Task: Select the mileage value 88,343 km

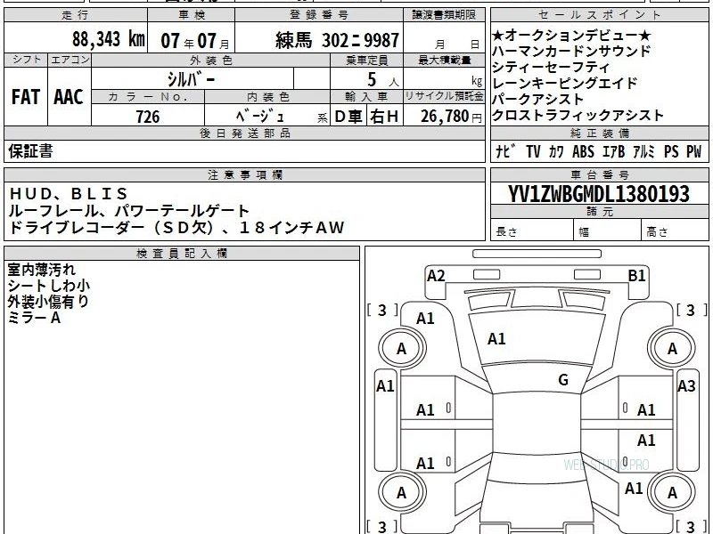Action: point(108,39)
